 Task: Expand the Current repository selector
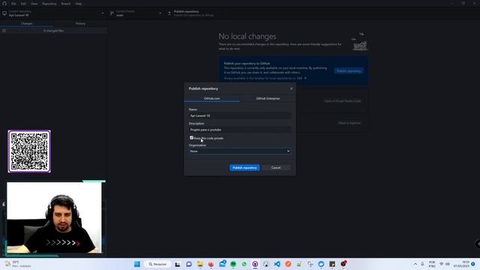coord(53,13)
